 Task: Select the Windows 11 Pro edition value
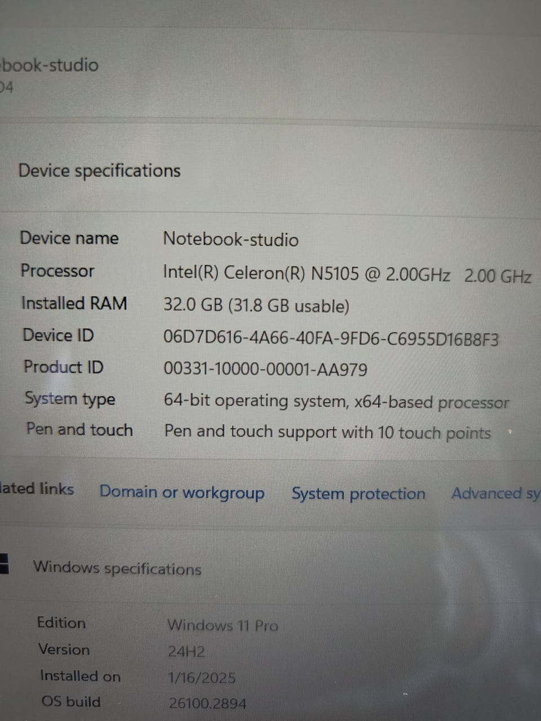223,625
